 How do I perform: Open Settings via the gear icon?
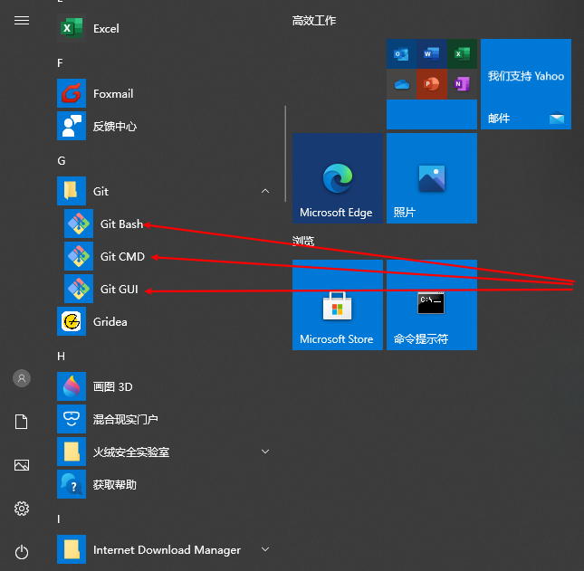pos(22,509)
